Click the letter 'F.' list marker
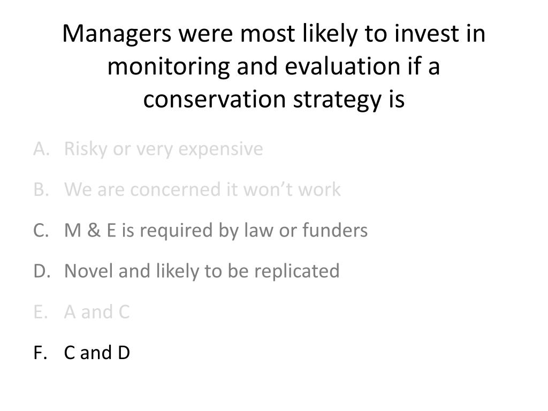The height and width of the screenshot is (411, 548). [x=40, y=352]
